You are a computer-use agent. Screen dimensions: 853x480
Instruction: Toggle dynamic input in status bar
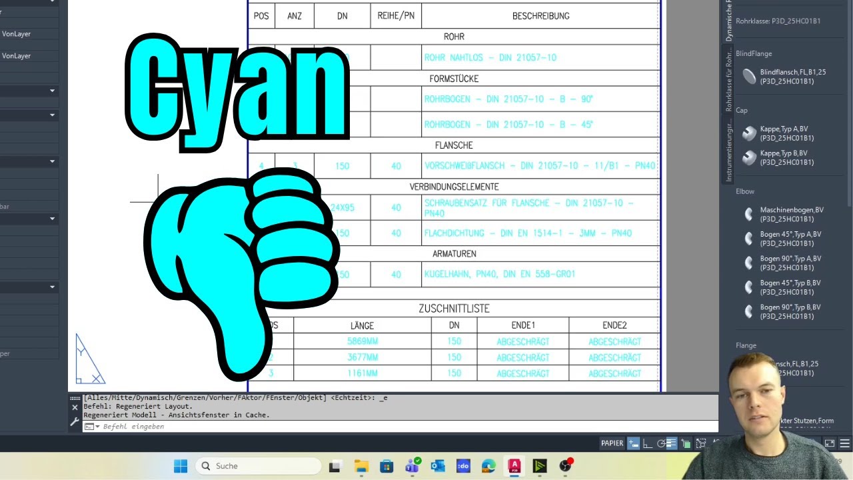pos(634,443)
